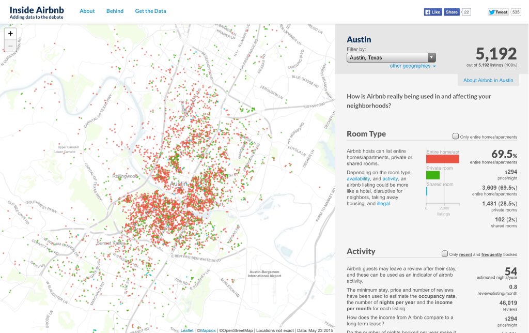Screen dimensions: 529x333
Task: Follow the availability link
Action: point(359,179)
